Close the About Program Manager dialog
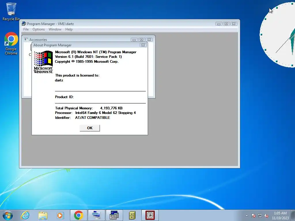Viewport: 295px width, 221px height. pyautogui.click(x=143, y=45)
